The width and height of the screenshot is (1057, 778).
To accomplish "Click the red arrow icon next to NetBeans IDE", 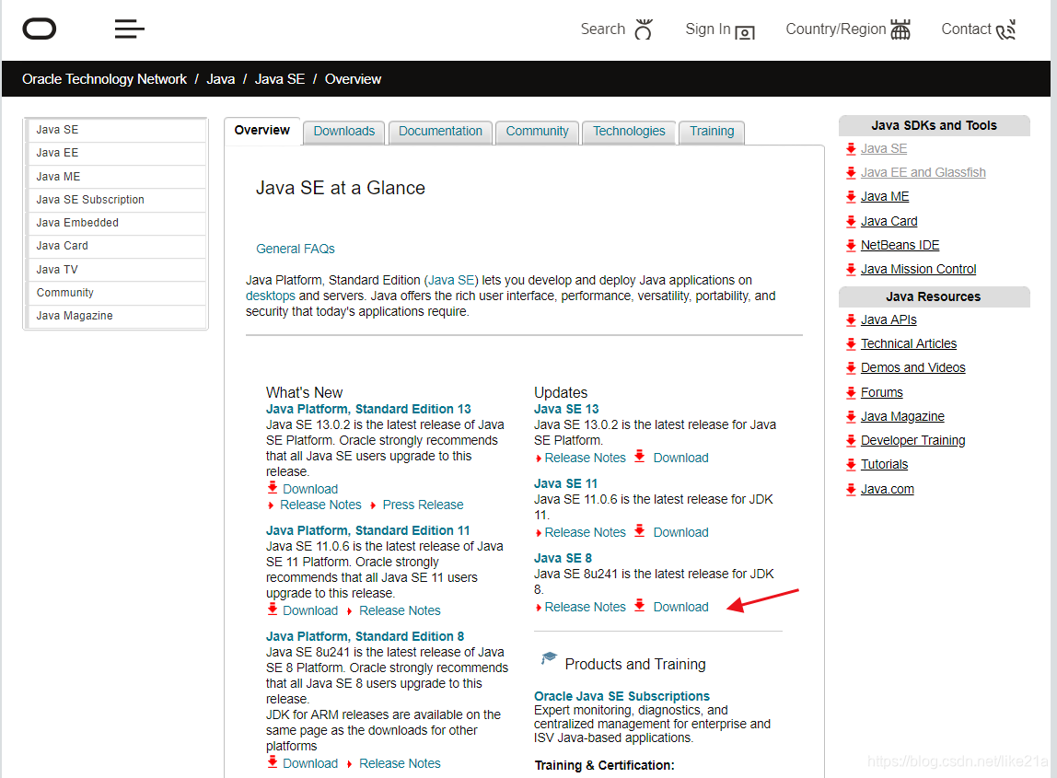I will [x=851, y=246].
